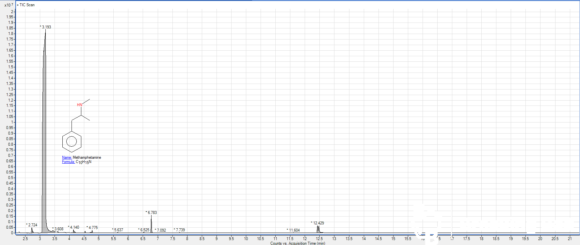Click the Methamphetamine compound name text
Image resolution: width=580 pixels, height=245 pixels.
pyautogui.click(x=87, y=157)
